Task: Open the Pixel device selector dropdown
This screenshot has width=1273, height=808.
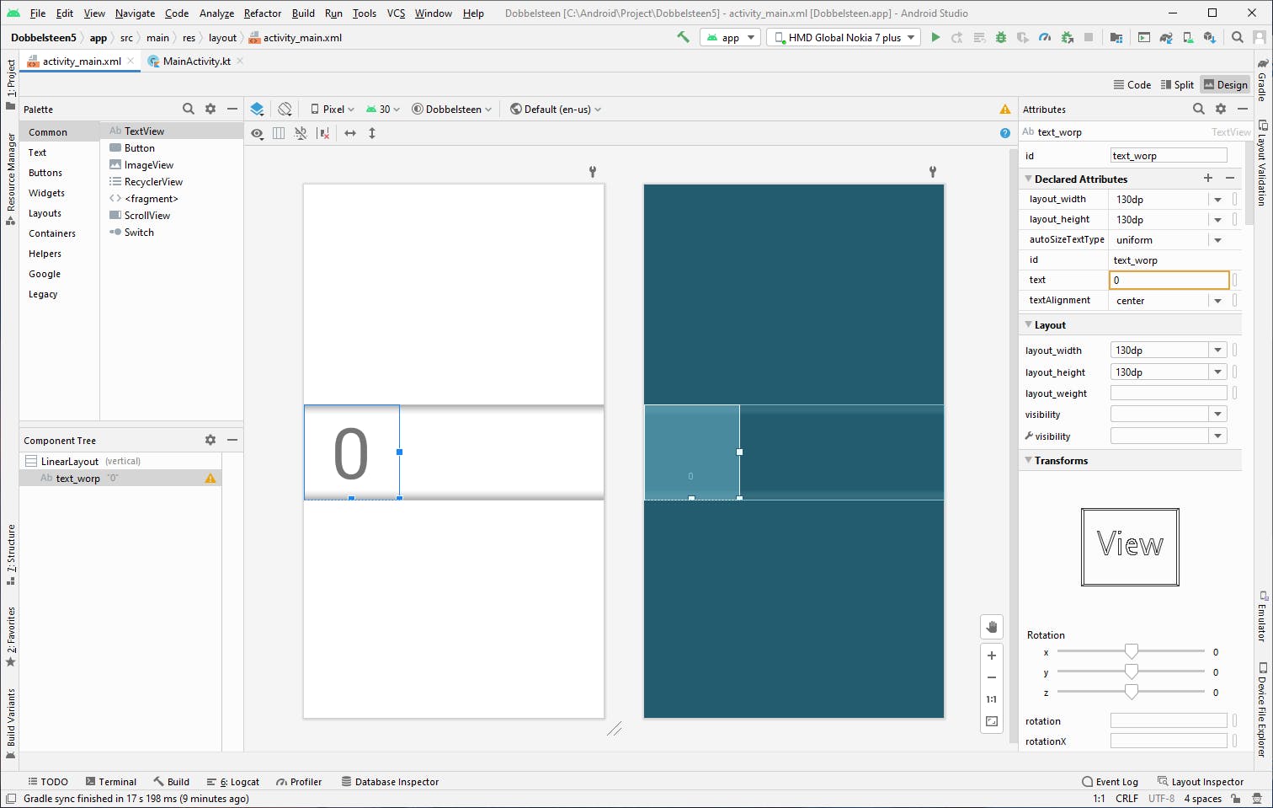Action: pyautogui.click(x=333, y=110)
